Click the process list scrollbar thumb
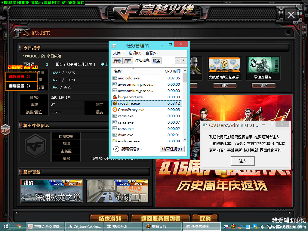308x231 pixels. point(185,78)
